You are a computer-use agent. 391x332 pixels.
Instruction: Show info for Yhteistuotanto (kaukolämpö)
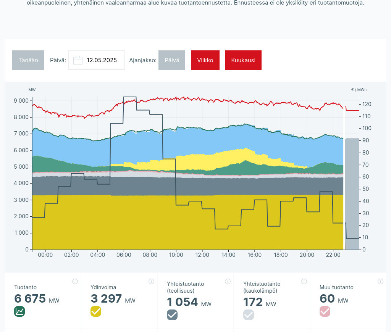304,282
